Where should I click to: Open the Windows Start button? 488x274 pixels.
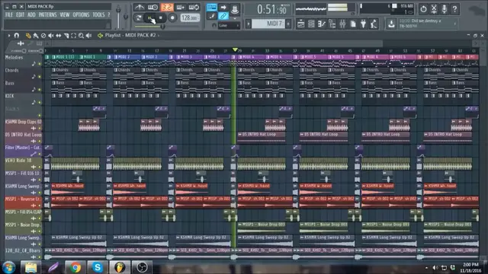[x=8, y=267]
